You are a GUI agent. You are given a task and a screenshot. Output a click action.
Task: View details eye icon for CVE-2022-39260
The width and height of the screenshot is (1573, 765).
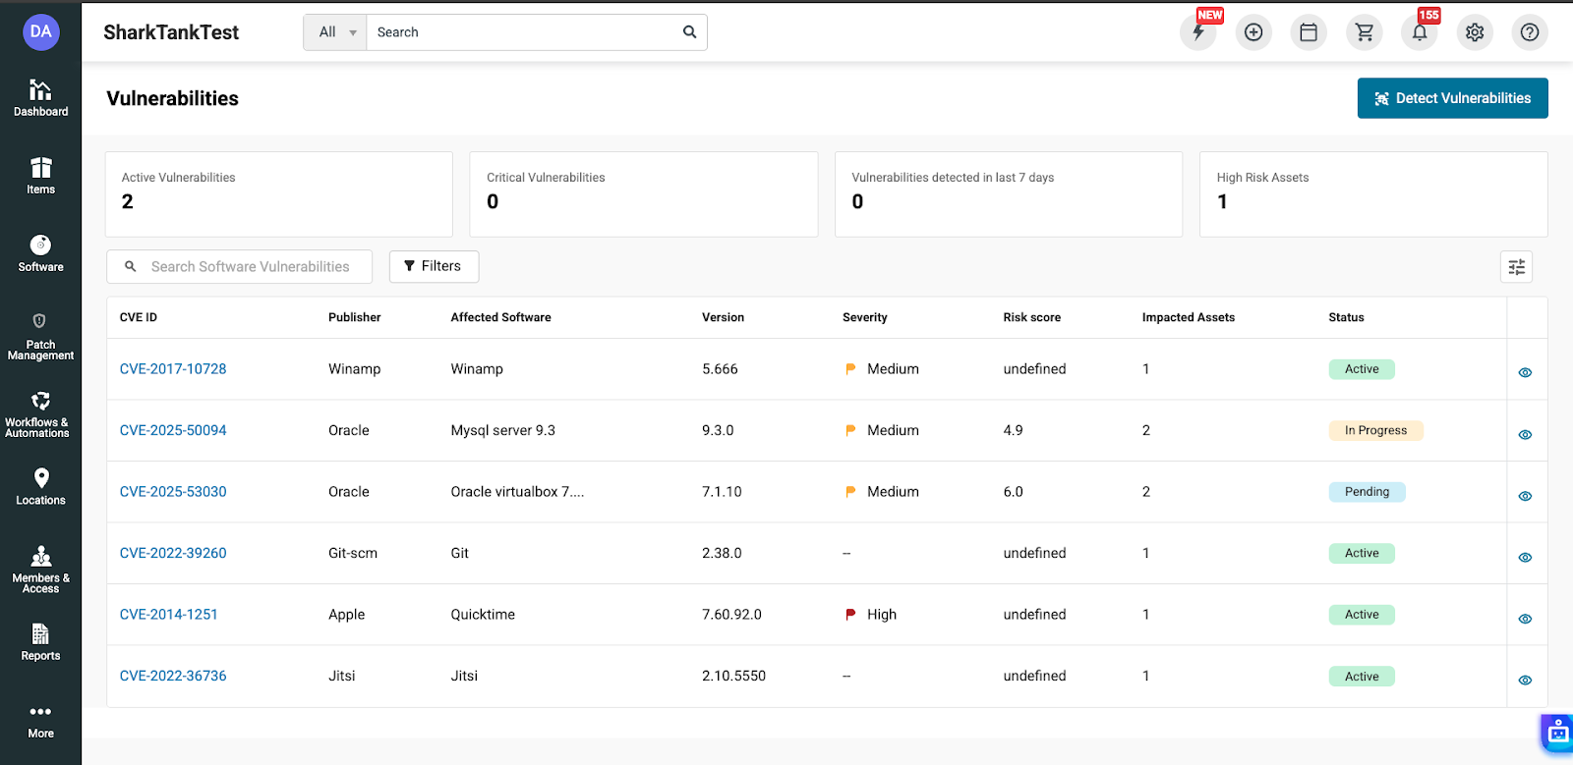coord(1525,557)
